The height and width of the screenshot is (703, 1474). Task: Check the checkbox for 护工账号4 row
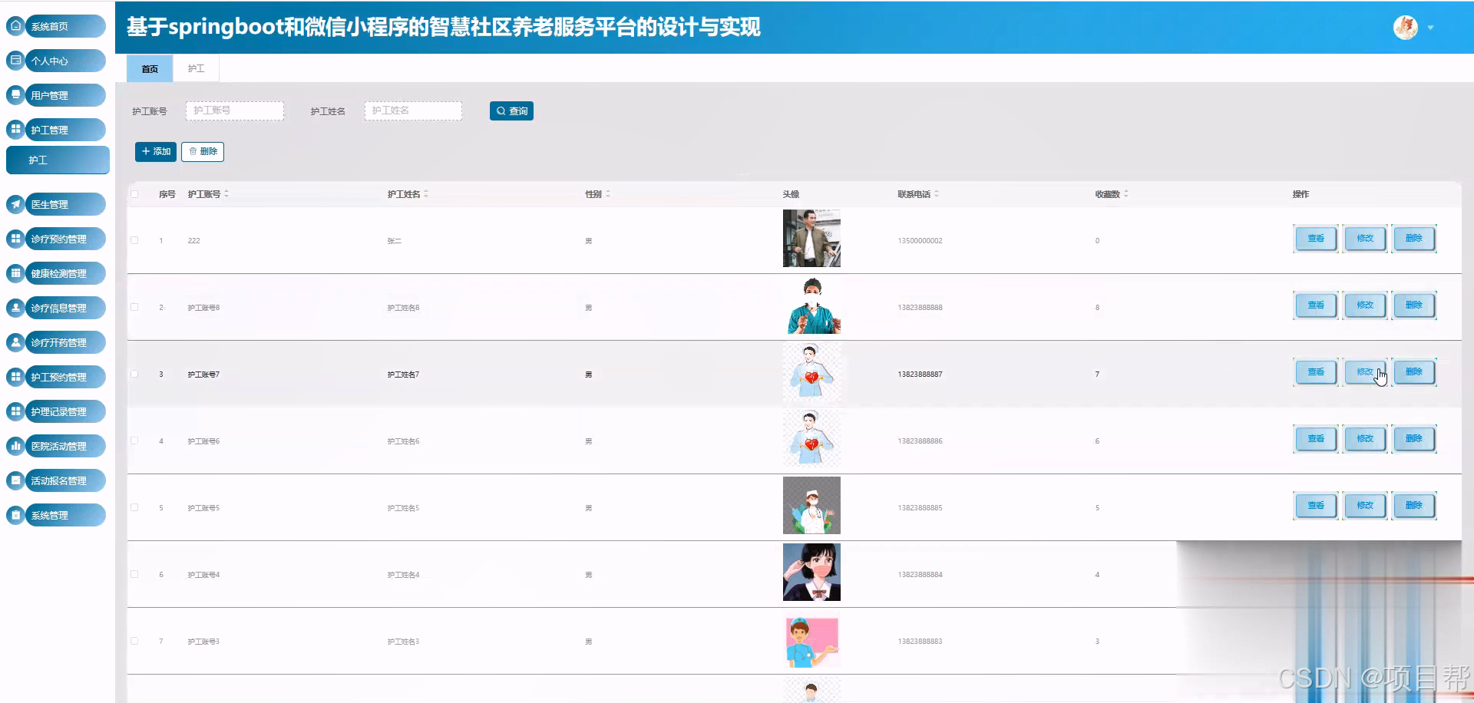(x=134, y=574)
